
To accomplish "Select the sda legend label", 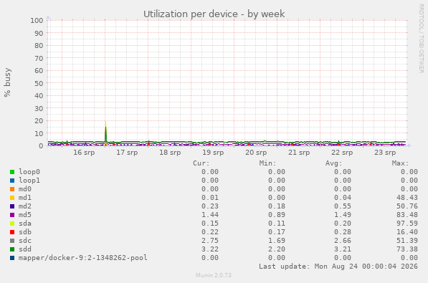I will [25, 224].
